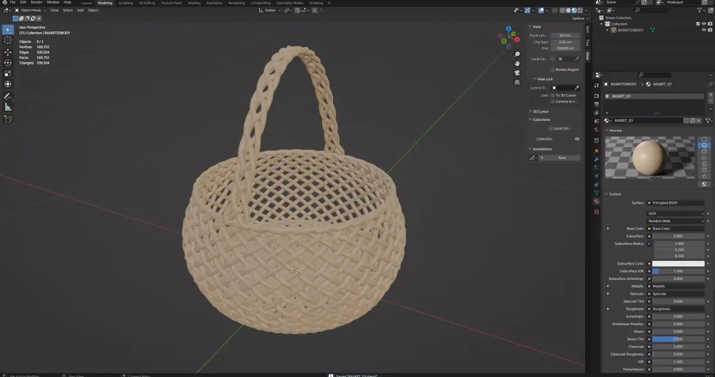
Task: Unlink the BASKET_03 material with X button
Action: tap(700, 120)
